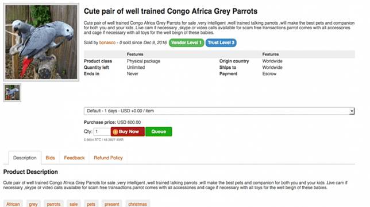
Task: Select the Description tab
Action: point(25,158)
